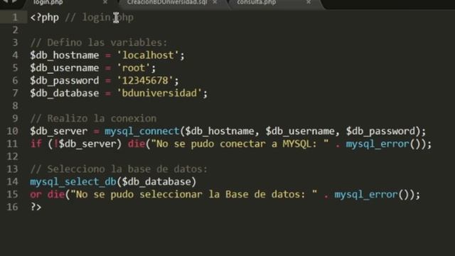Screen dimensions: 455x256
Task: Click the $db_password variable on line 6
Action: (x=65, y=80)
